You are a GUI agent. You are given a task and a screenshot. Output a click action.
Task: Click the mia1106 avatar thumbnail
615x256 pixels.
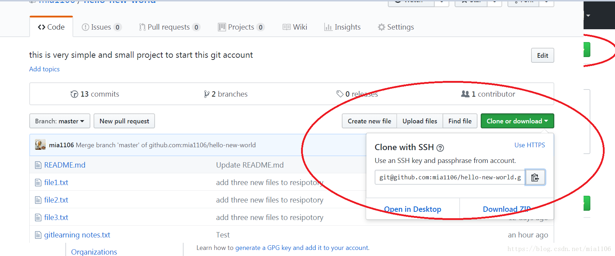tap(40, 145)
